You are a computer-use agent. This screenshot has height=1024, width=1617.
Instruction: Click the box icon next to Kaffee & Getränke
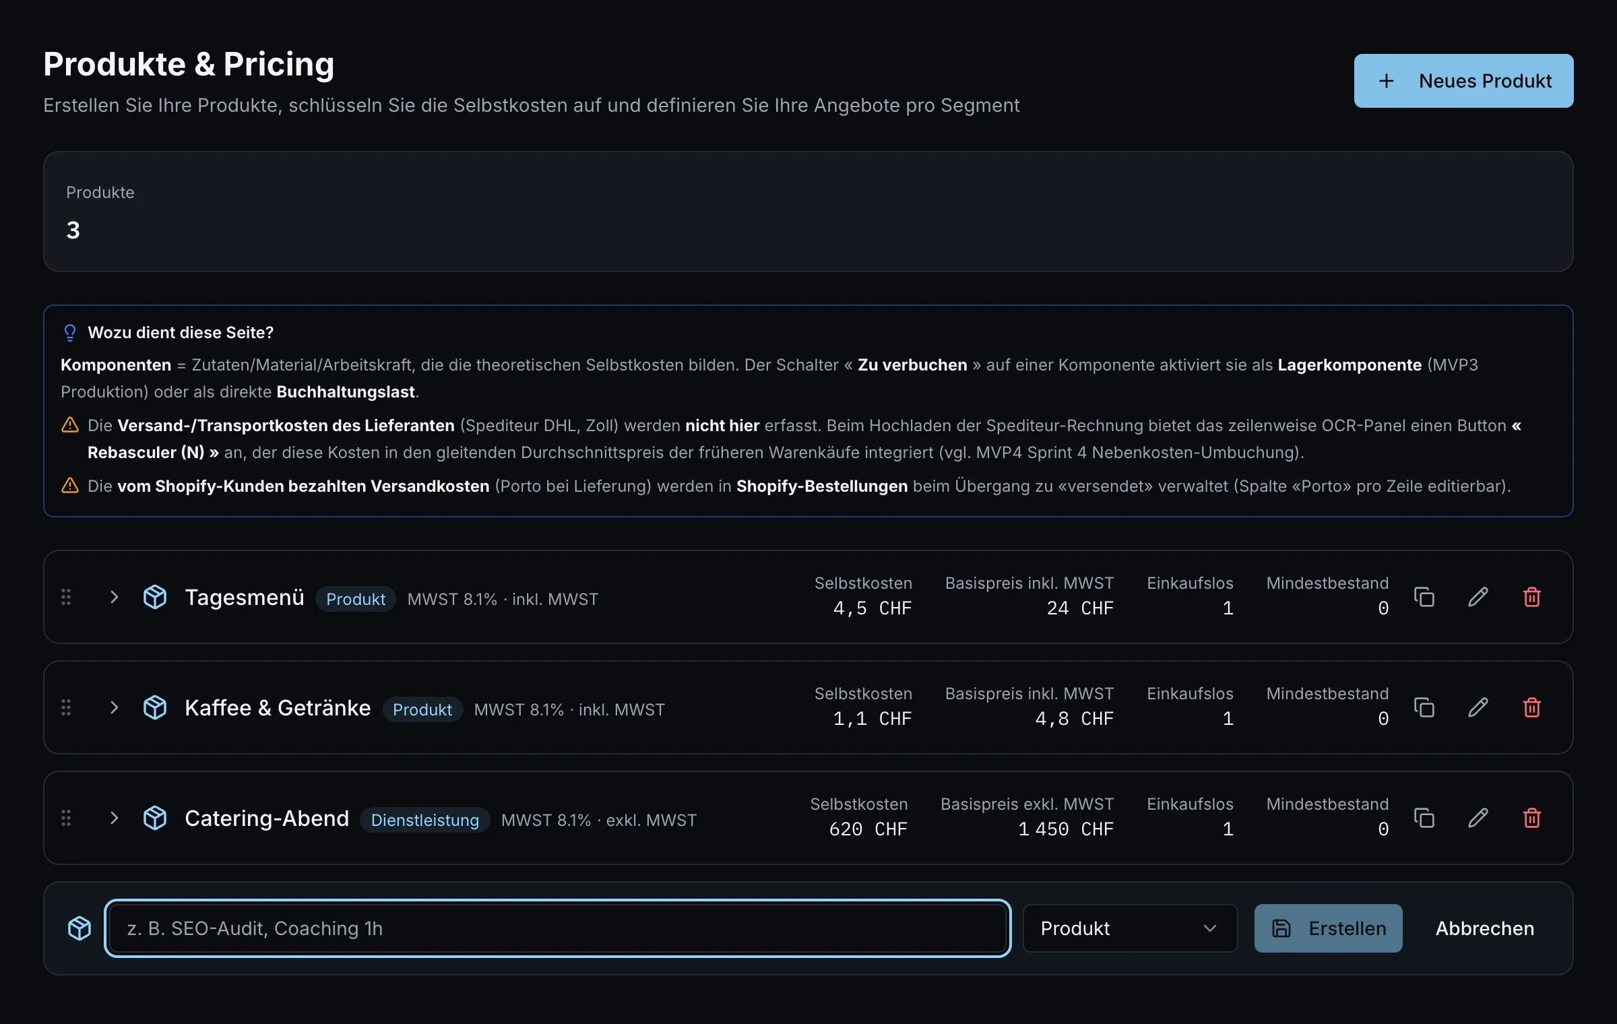[x=155, y=707]
